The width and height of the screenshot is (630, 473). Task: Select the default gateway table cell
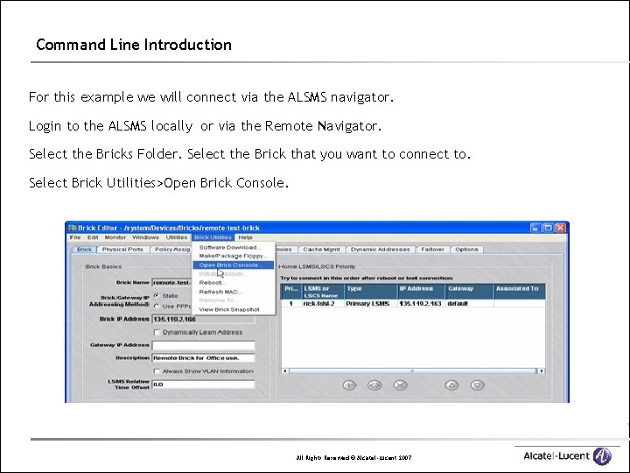[x=469, y=304]
